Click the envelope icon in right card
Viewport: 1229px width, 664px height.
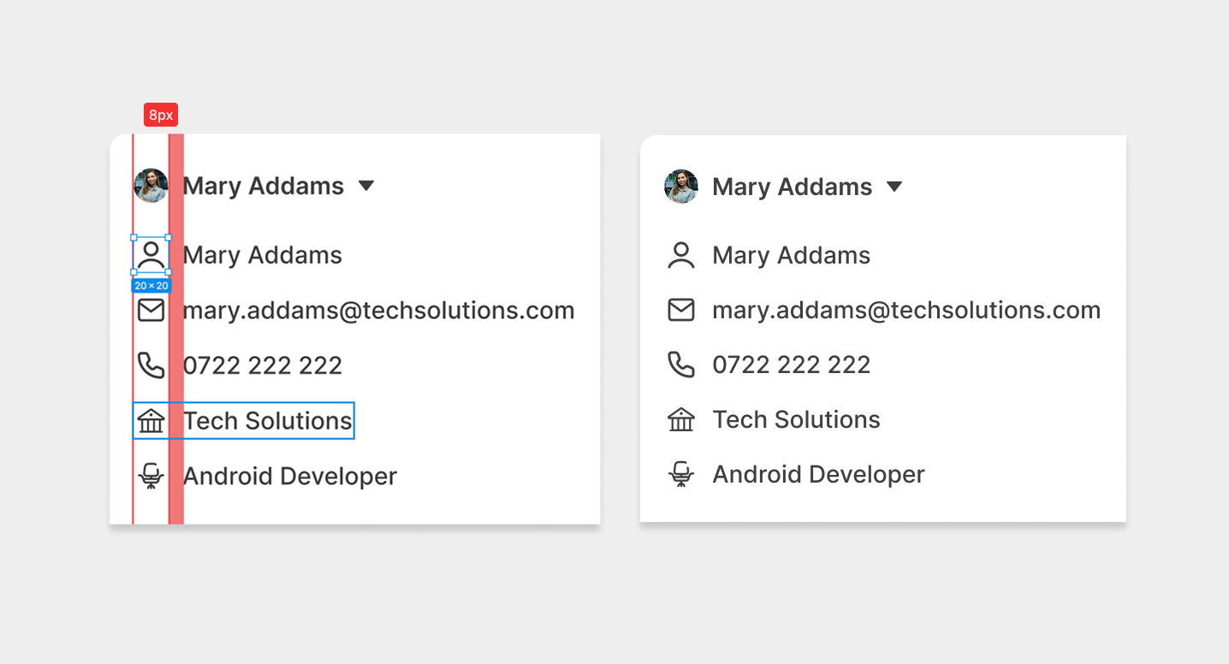coord(681,310)
